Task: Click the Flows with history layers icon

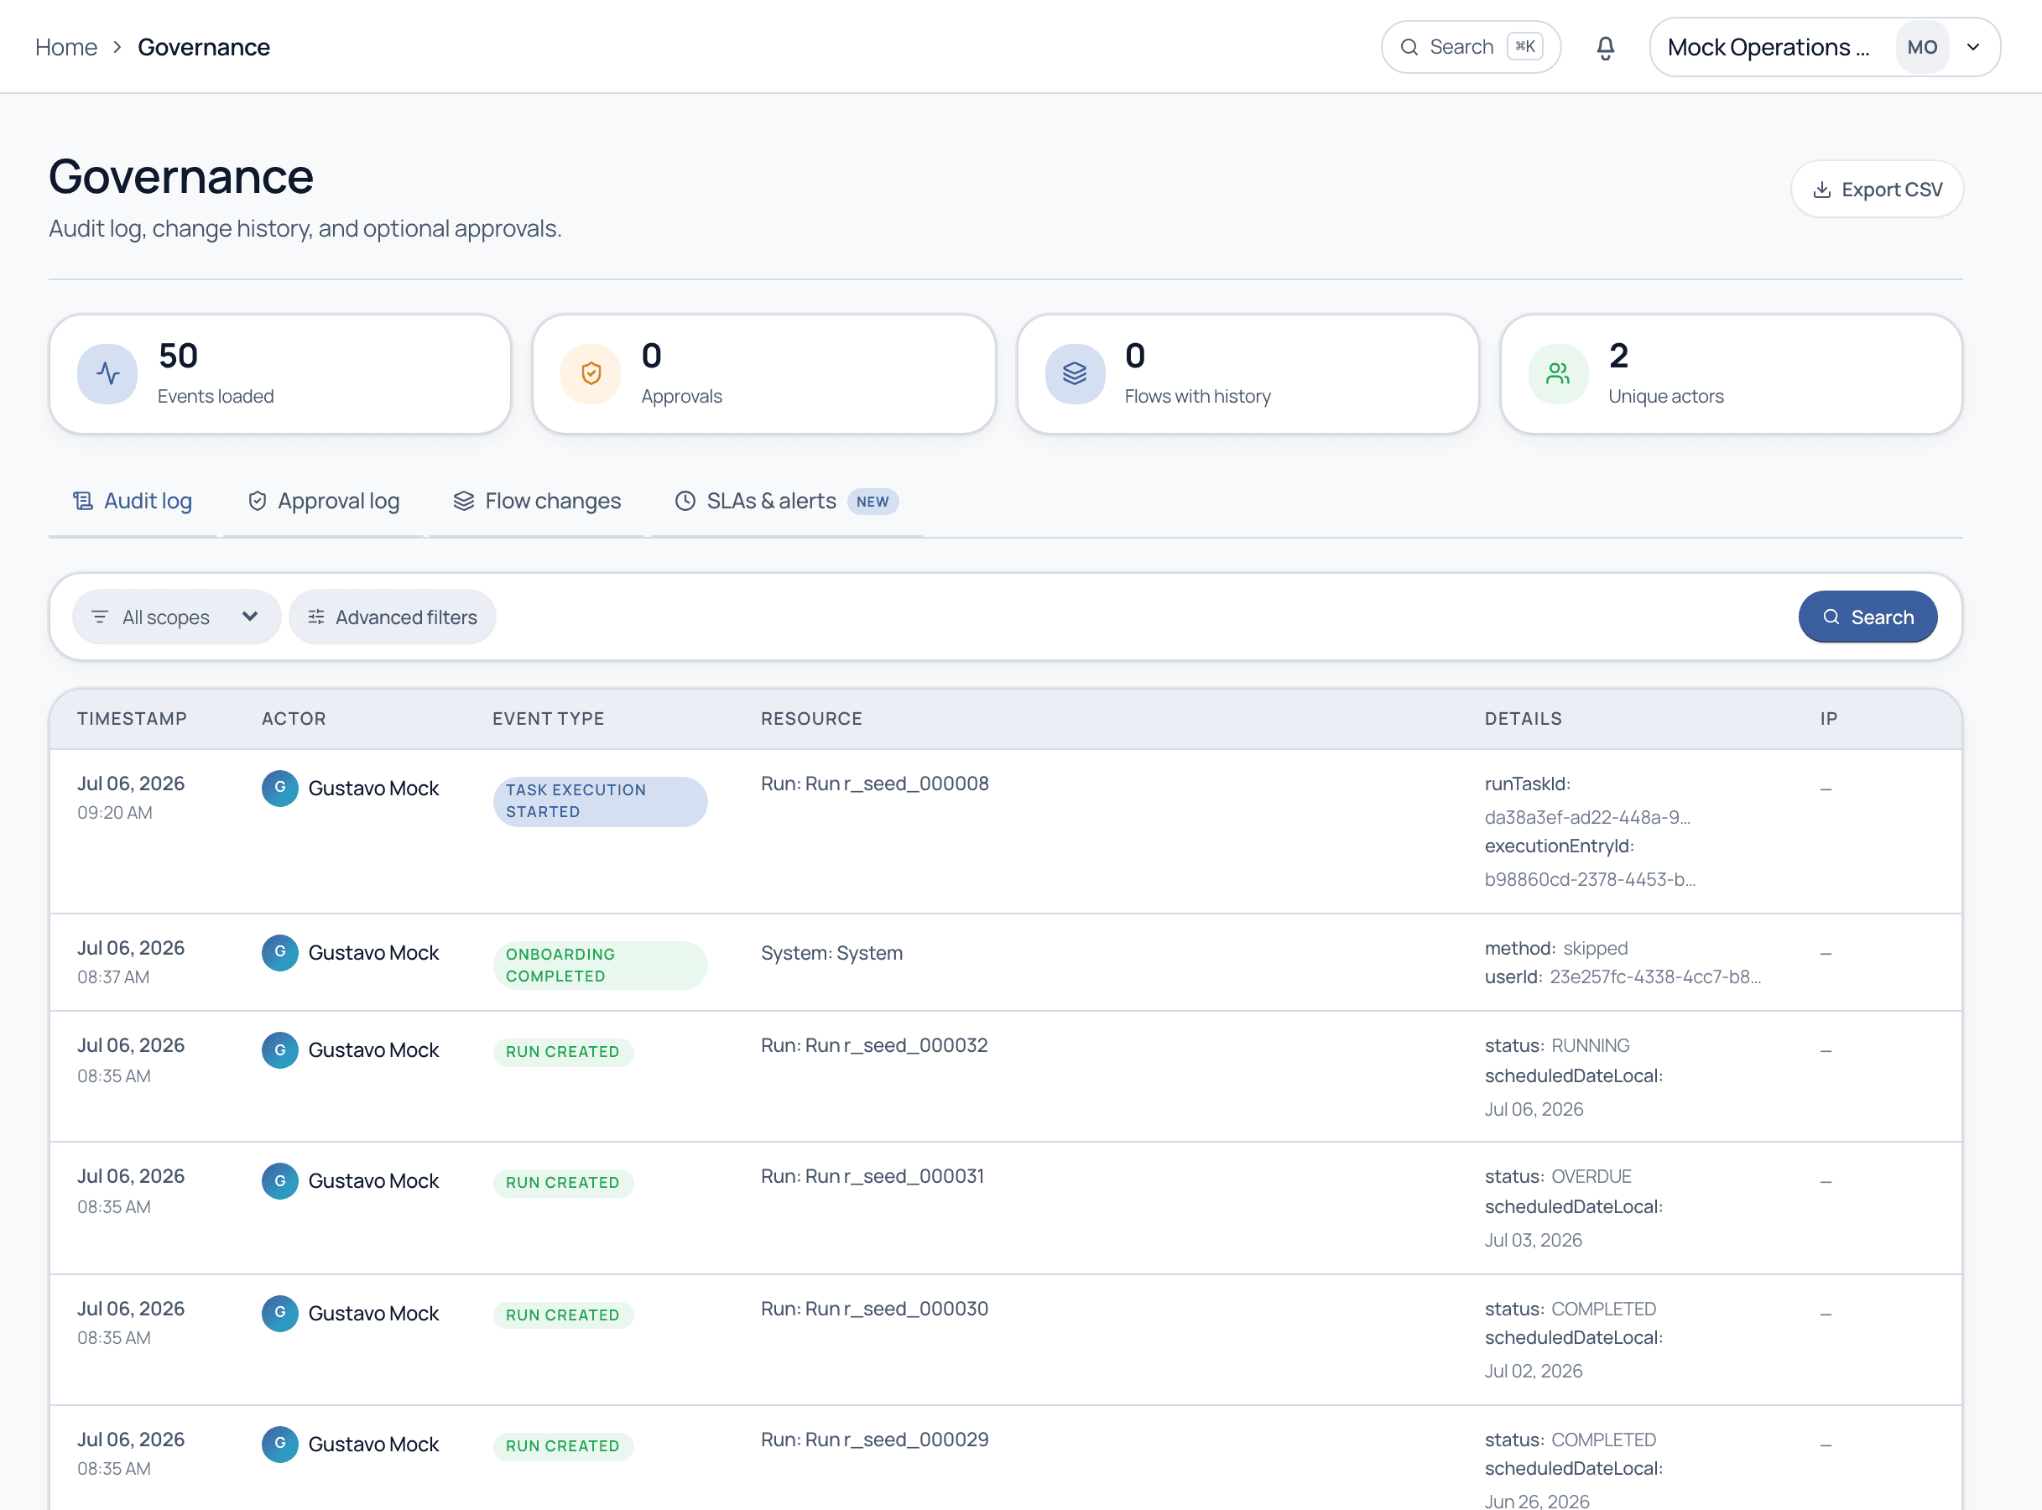Action: pyautogui.click(x=1075, y=373)
